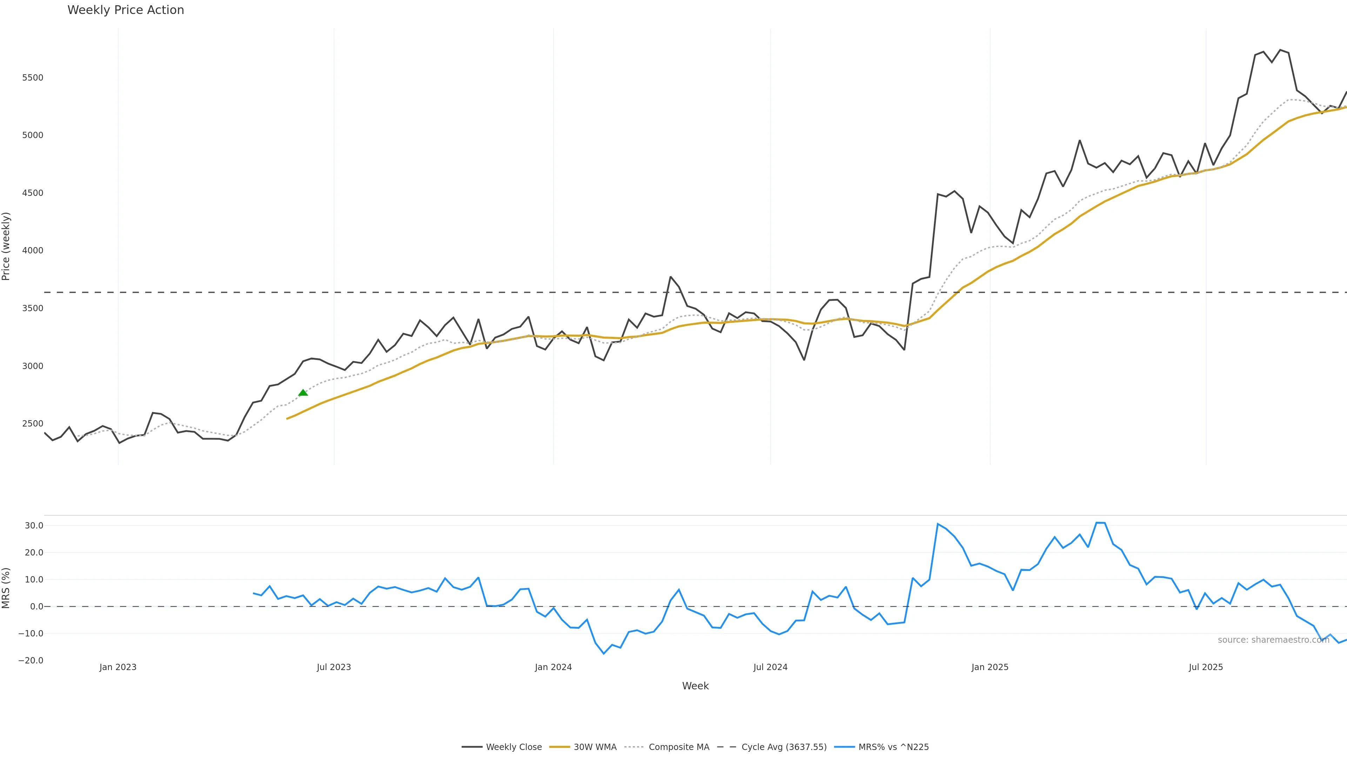This screenshot has height=757, width=1347.
Task: Click the Jul 2023 x-axis label
Action: pos(334,667)
